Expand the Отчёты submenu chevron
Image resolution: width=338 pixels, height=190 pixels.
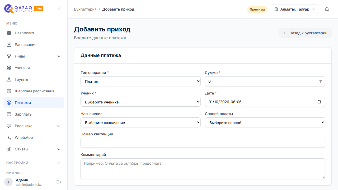[59, 149]
